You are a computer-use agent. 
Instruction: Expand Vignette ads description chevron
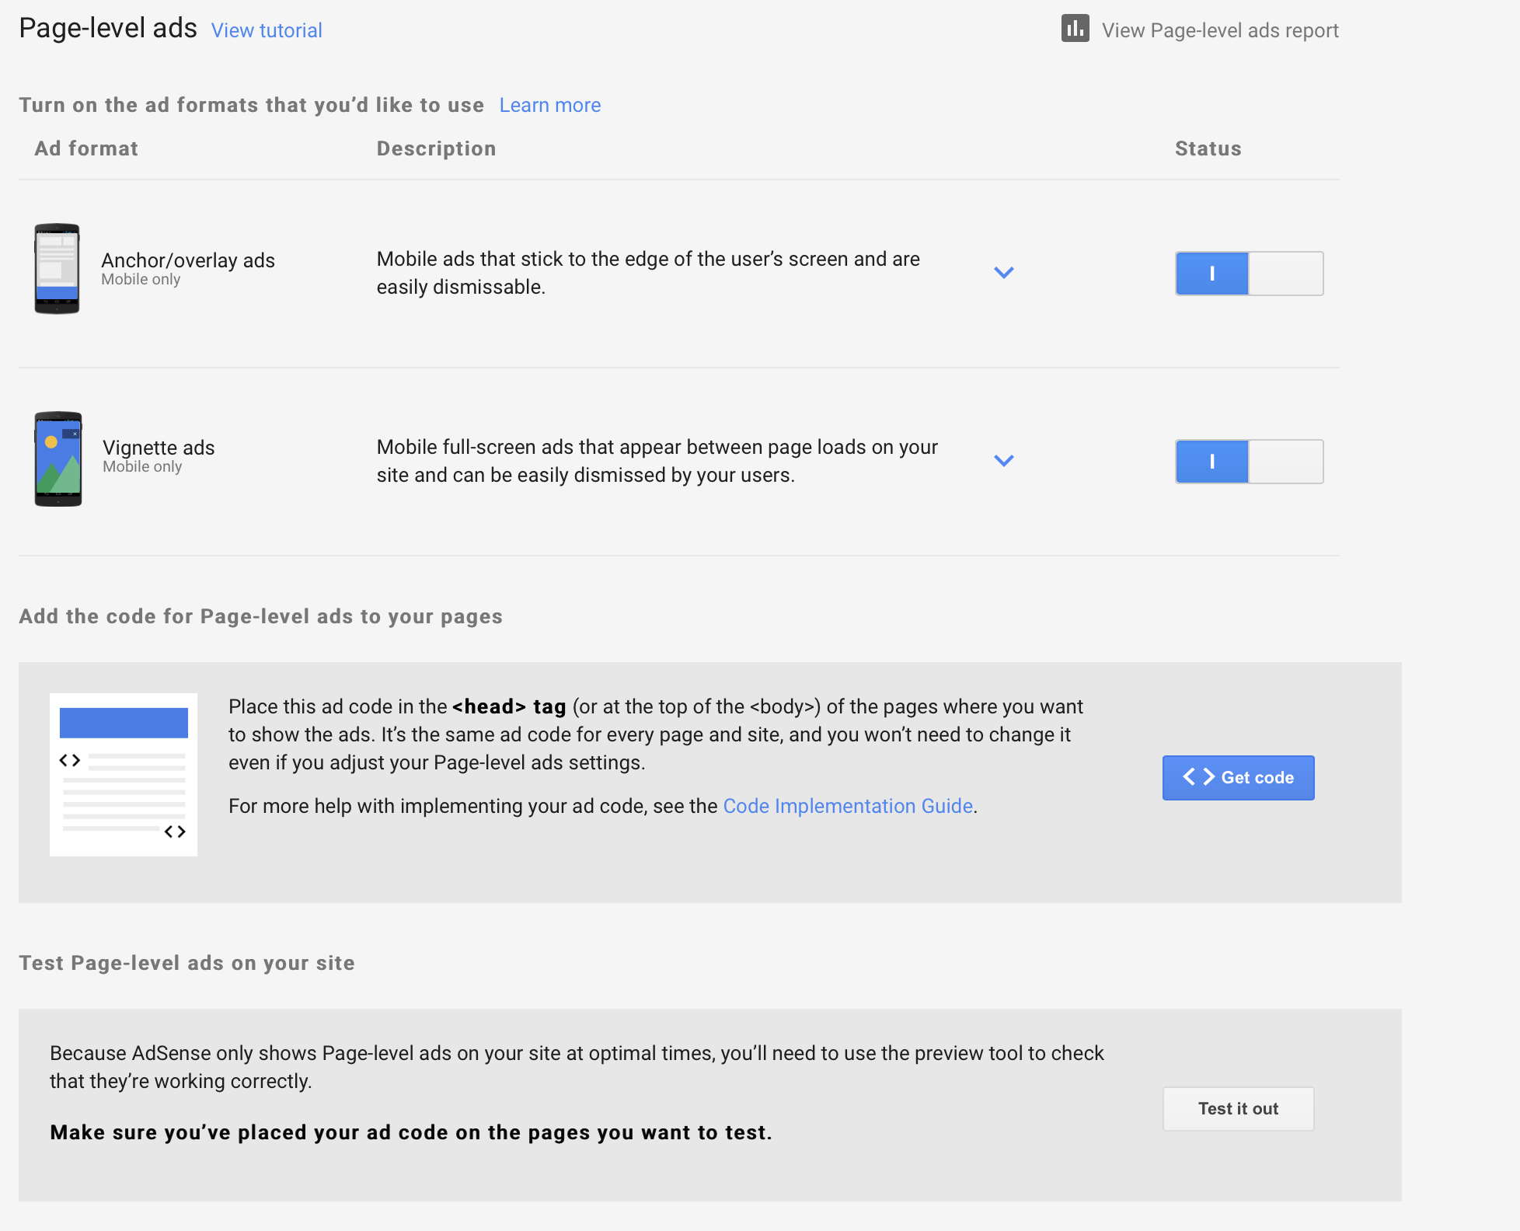(1004, 461)
